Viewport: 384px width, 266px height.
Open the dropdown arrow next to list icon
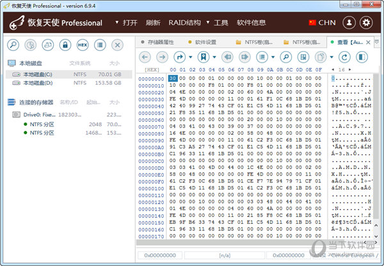(273, 57)
